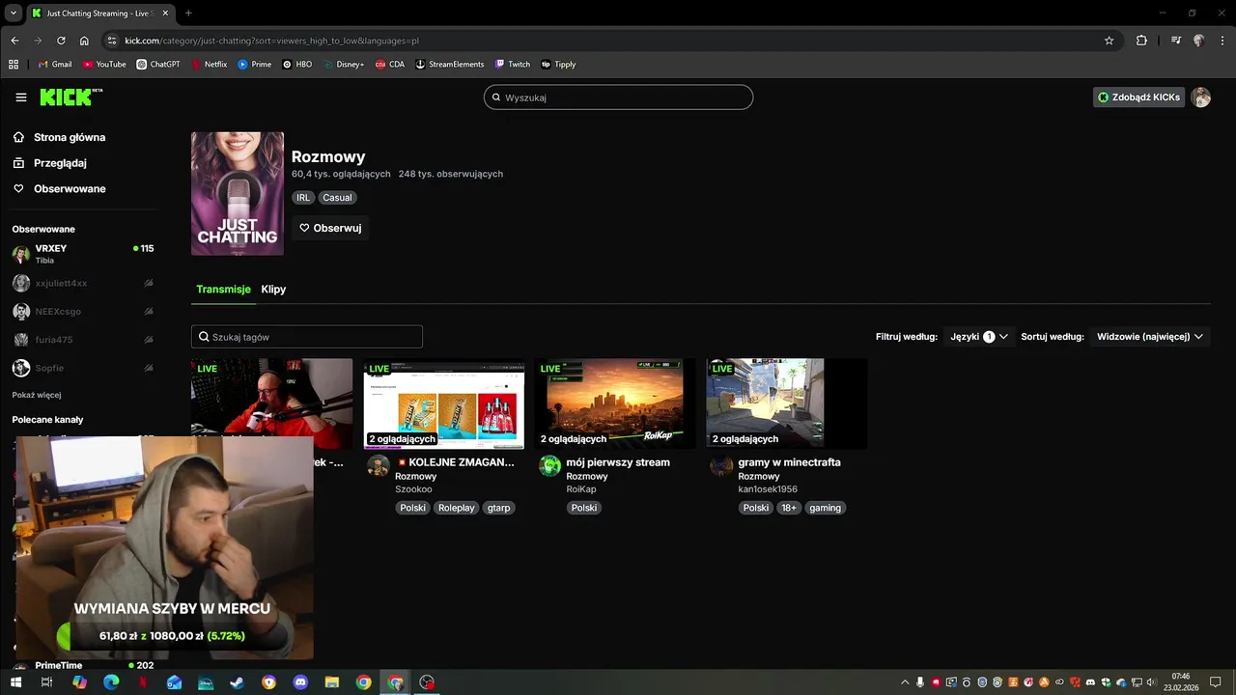This screenshot has height=695, width=1236.
Task: Open the Tipply bookmark
Action: 558,65
